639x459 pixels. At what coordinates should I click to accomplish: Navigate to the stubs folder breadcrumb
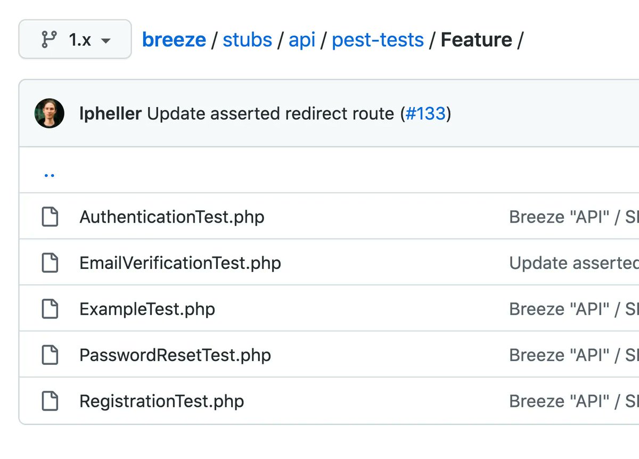pos(247,39)
